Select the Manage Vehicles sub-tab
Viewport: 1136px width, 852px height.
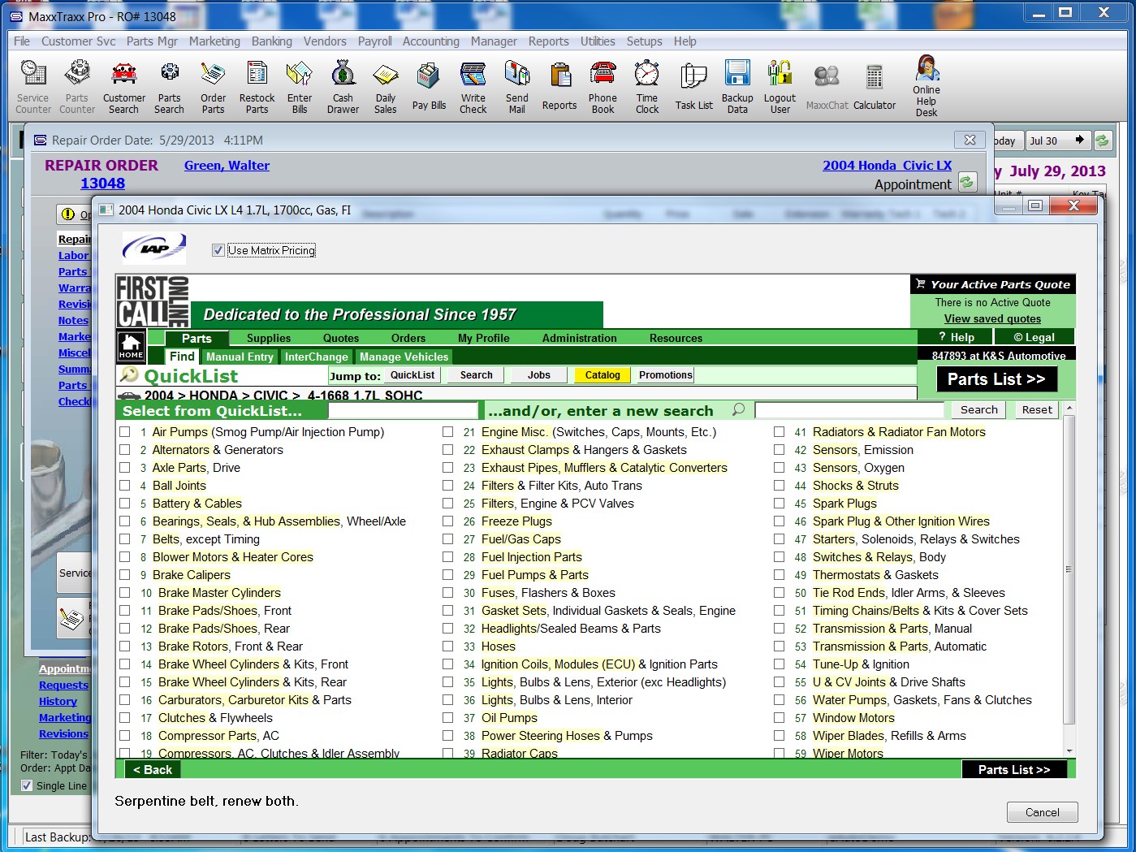404,357
